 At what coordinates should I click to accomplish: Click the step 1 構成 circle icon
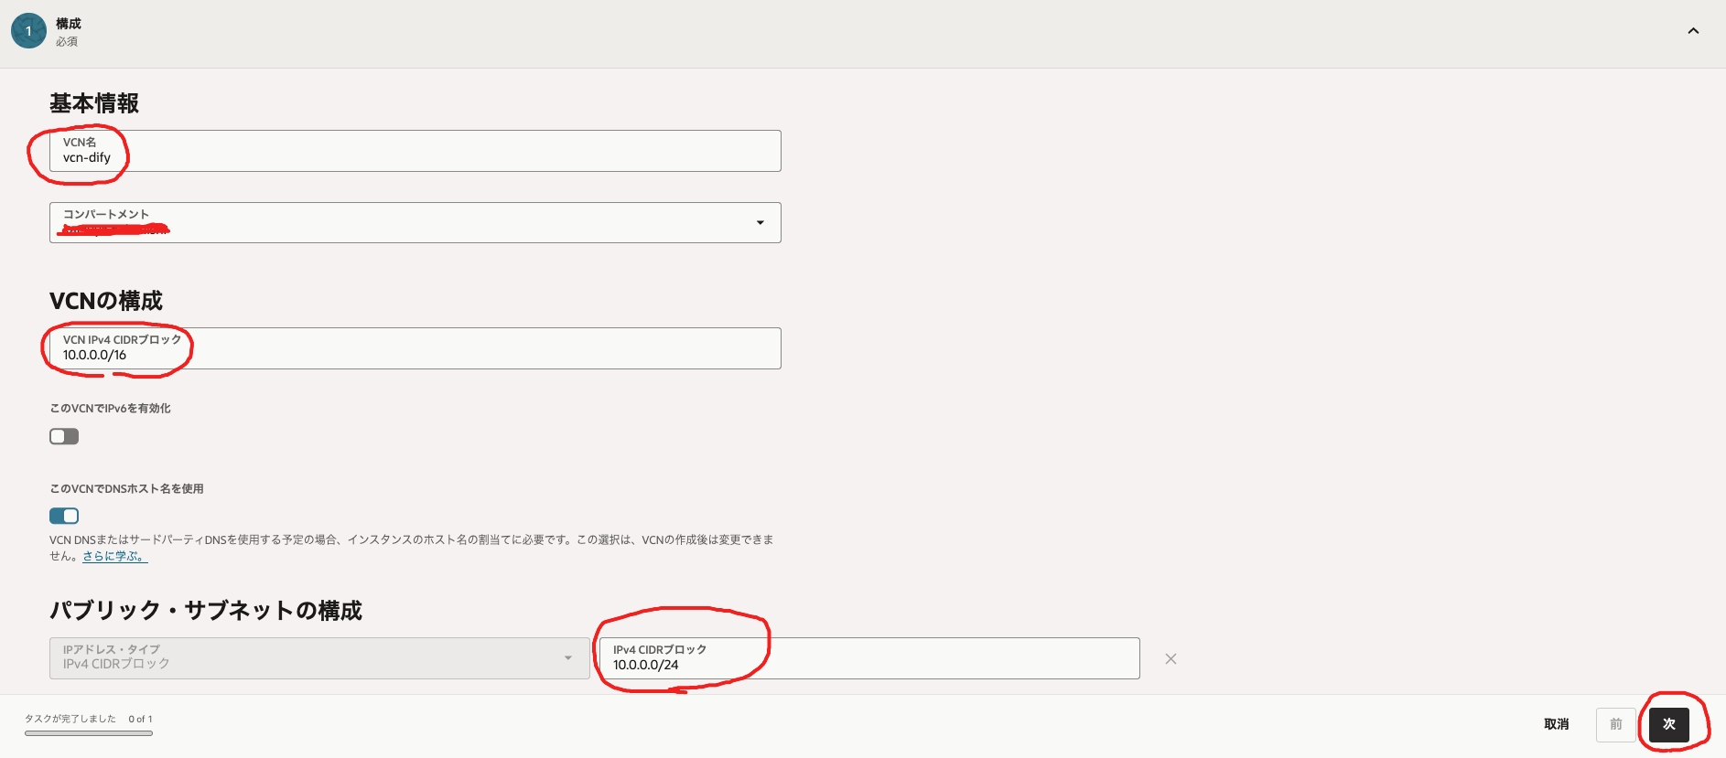click(28, 31)
